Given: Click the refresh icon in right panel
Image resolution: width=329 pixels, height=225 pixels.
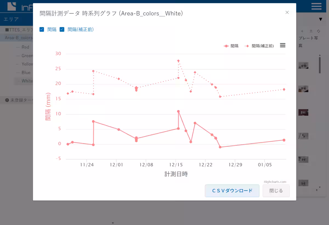Looking at the screenshot, I should click(x=319, y=31).
